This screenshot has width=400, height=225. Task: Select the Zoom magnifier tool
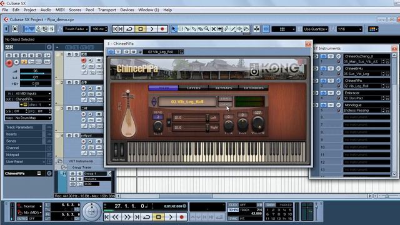pos(207,29)
